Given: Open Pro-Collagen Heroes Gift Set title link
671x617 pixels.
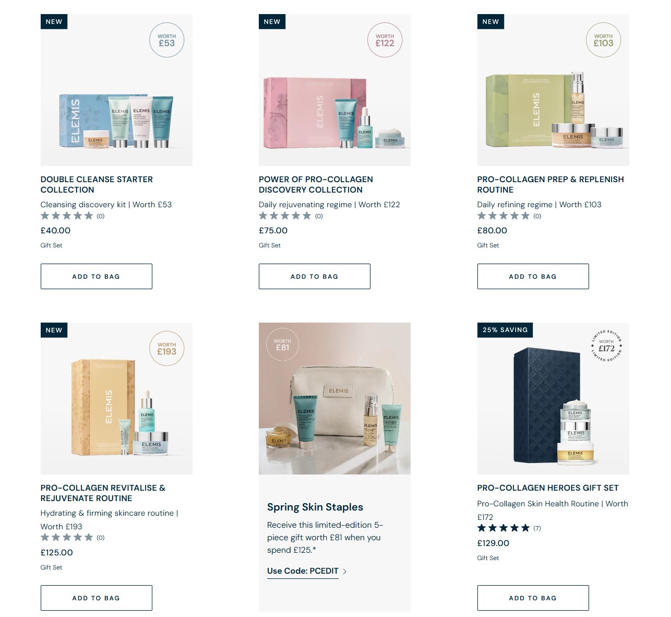Looking at the screenshot, I should point(548,488).
